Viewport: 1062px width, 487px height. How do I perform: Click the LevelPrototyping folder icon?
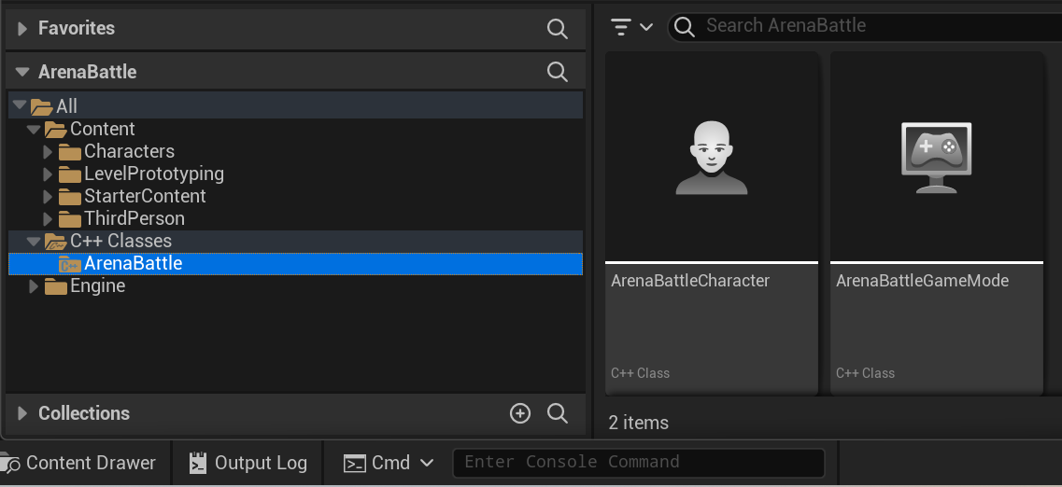(69, 174)
